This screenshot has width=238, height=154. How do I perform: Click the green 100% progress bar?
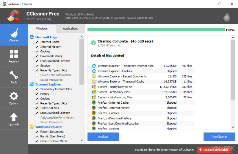[156, 30]
